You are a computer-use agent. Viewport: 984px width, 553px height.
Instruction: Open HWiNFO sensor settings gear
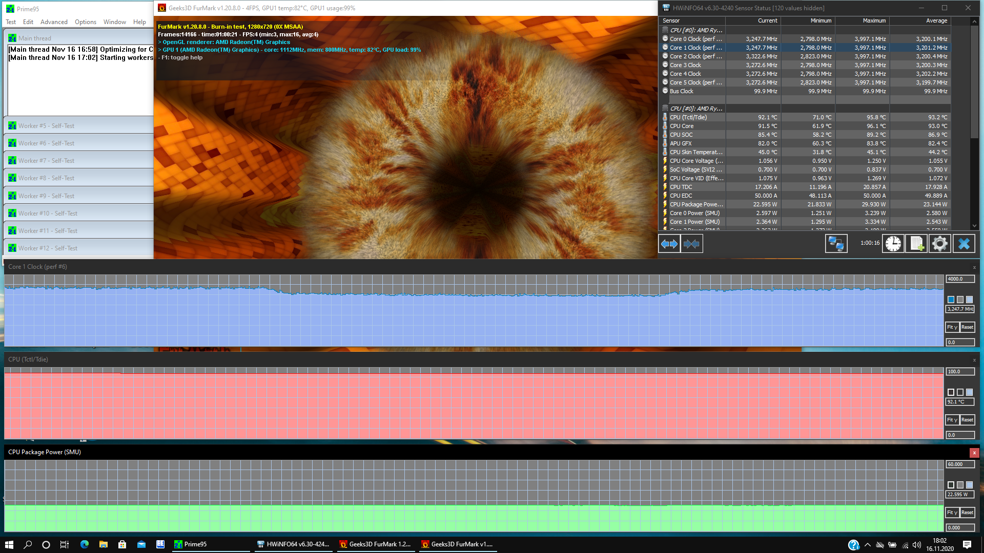(939, 244)
